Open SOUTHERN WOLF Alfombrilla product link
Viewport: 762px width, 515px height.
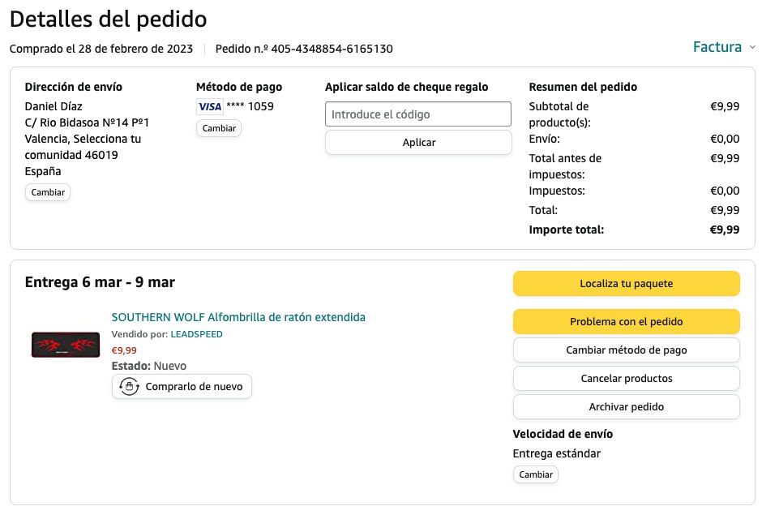coord(238,317)
